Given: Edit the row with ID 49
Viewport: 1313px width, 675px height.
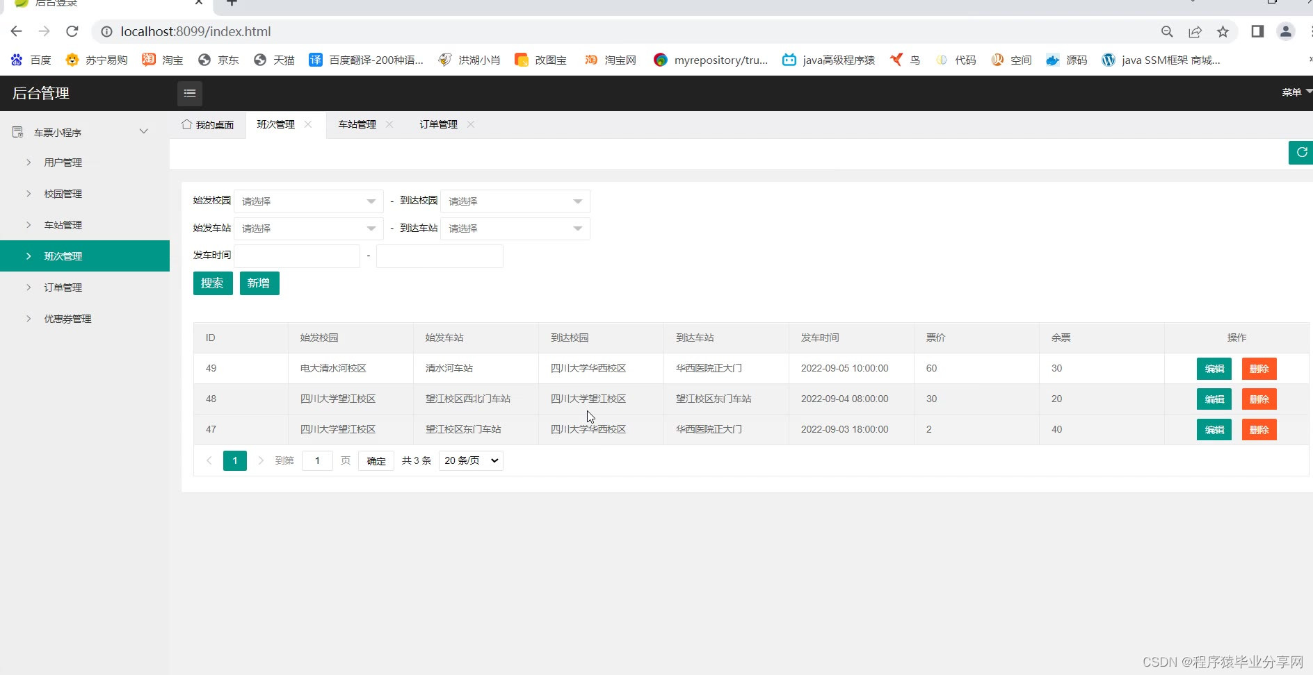Looking at the screenshot, I should coord(1214,369).
